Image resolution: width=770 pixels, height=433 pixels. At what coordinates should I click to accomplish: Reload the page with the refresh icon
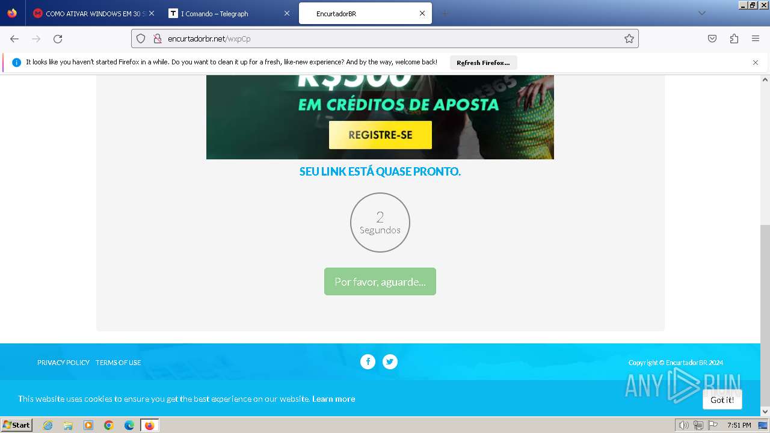point(58,38)
